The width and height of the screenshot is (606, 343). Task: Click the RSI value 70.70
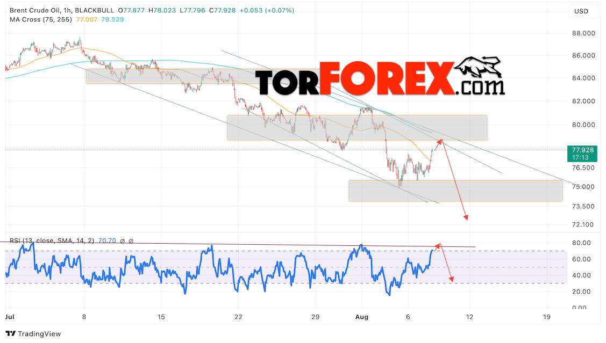pyautogui.click(x=107, y=241)
